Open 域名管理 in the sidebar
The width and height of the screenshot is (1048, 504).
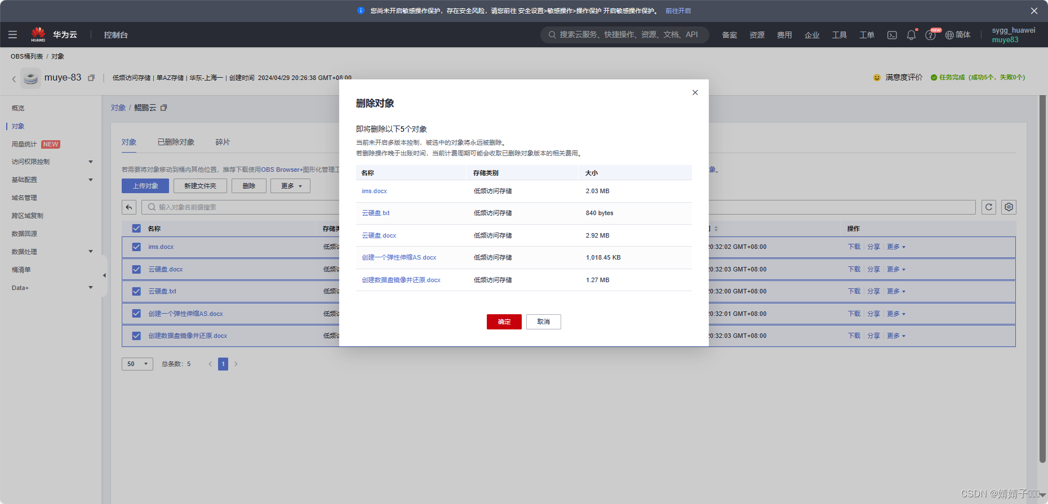pos(24,198)
